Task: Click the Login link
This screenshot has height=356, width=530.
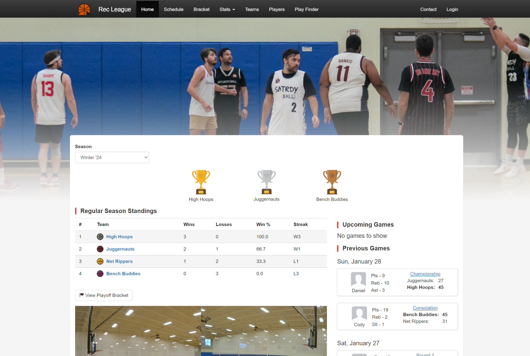Action: point(452,9)
